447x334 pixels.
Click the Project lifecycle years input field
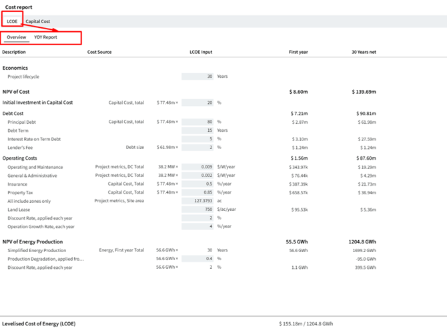(x=197, y=77)
